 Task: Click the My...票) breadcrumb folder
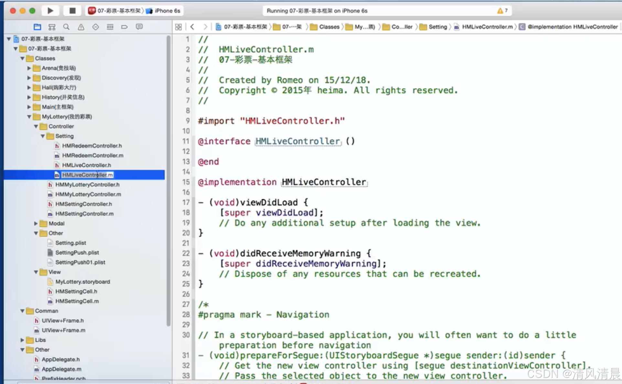pyautogui.click(x=360, y=27)
